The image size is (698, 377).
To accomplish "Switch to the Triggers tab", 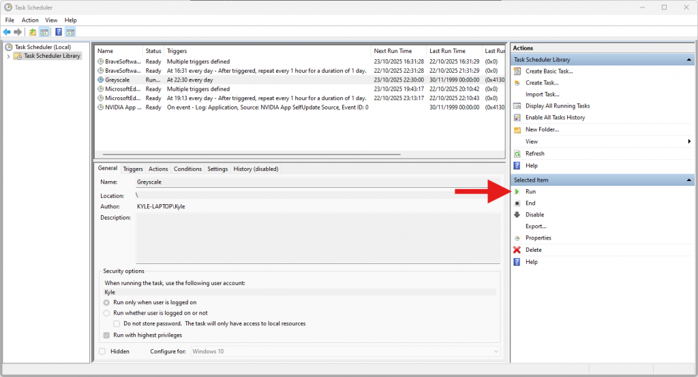I will (x=133, y=169).
